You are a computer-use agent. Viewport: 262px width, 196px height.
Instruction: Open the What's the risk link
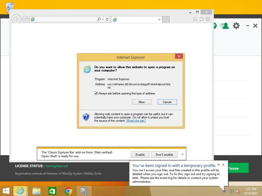136,121
